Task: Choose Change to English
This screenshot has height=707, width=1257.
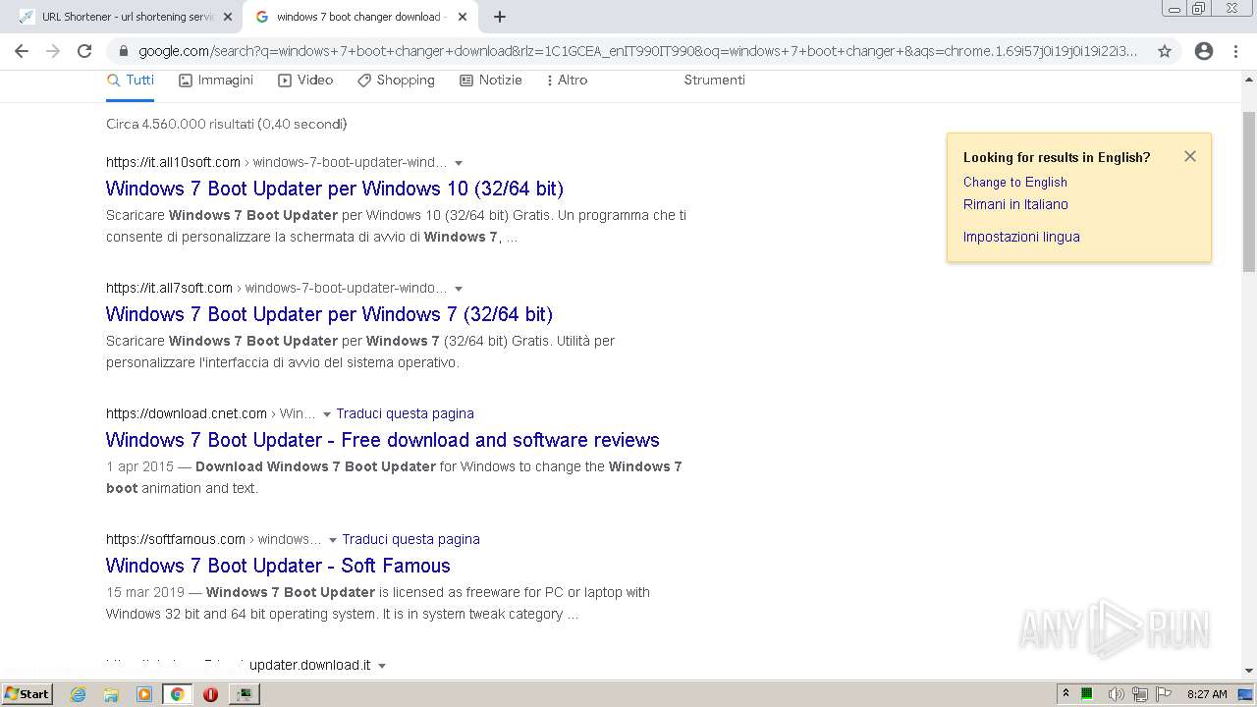Action: click(1015, 182)
